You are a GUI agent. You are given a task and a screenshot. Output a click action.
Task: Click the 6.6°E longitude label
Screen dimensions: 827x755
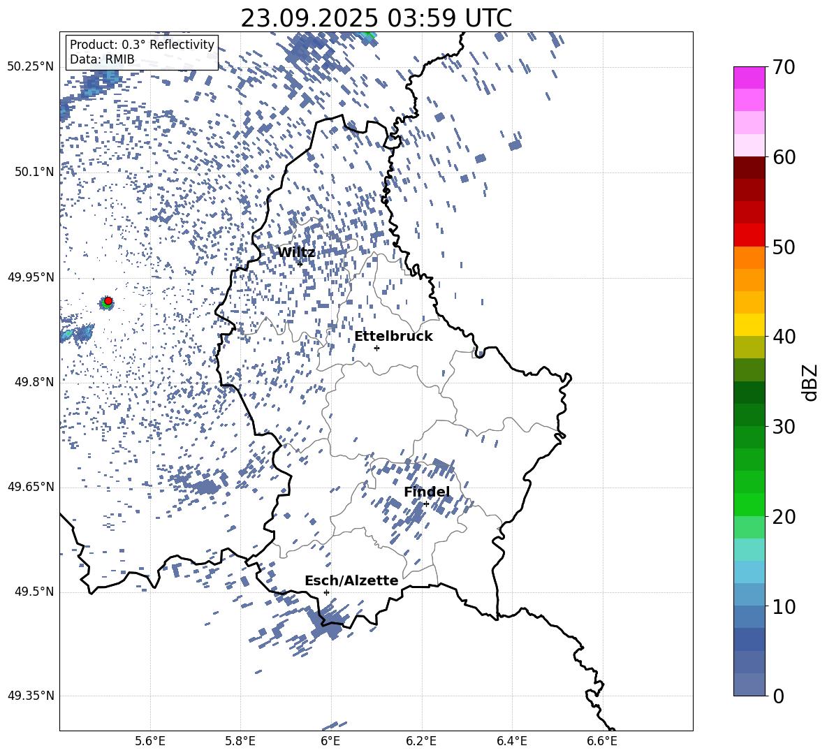point(602,741)
